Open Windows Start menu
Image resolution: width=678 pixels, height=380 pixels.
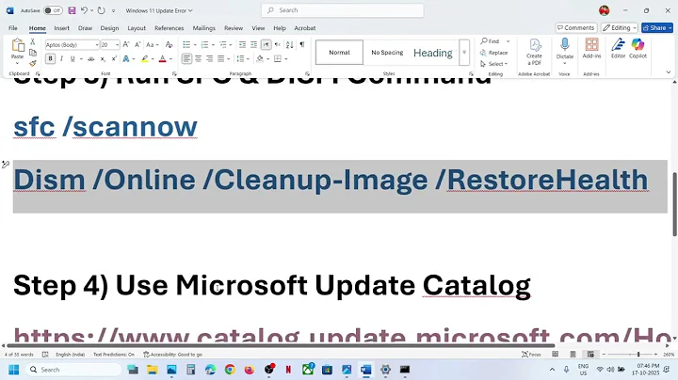tap(14, 370)
